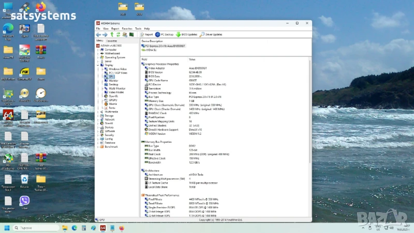Select Monitor under Display in tree
Image resolution: width=414 pixels, height=233 pixels.
[113, 81]
